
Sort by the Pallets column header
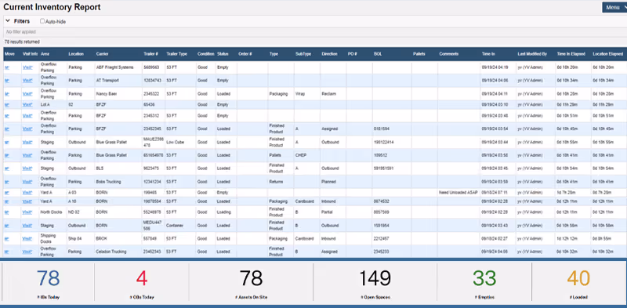tap(419, 54)
